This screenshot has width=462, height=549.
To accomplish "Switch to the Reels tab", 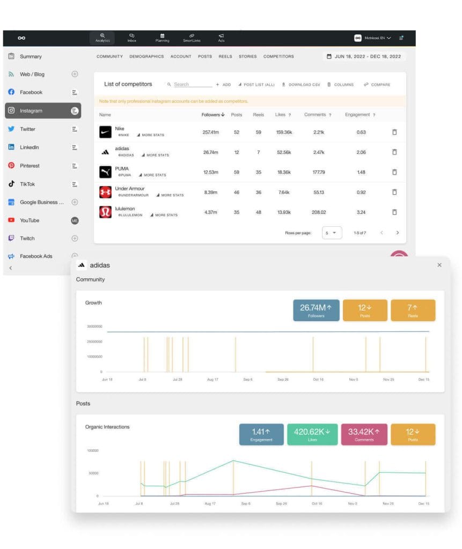I will (225, 56).
